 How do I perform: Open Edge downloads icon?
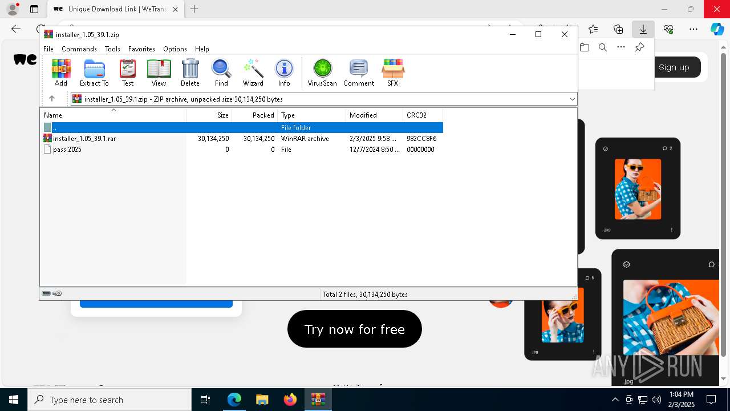point(643,29)
